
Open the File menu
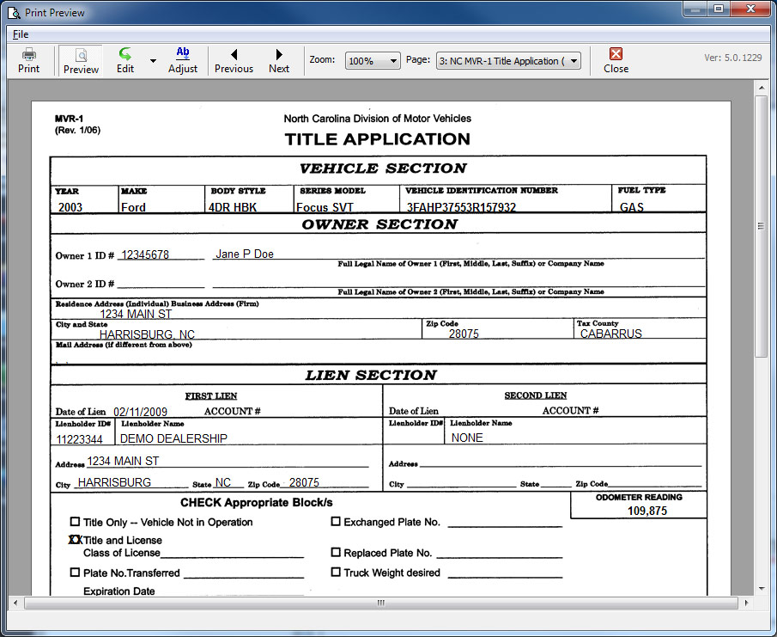[x=21, y=34]
